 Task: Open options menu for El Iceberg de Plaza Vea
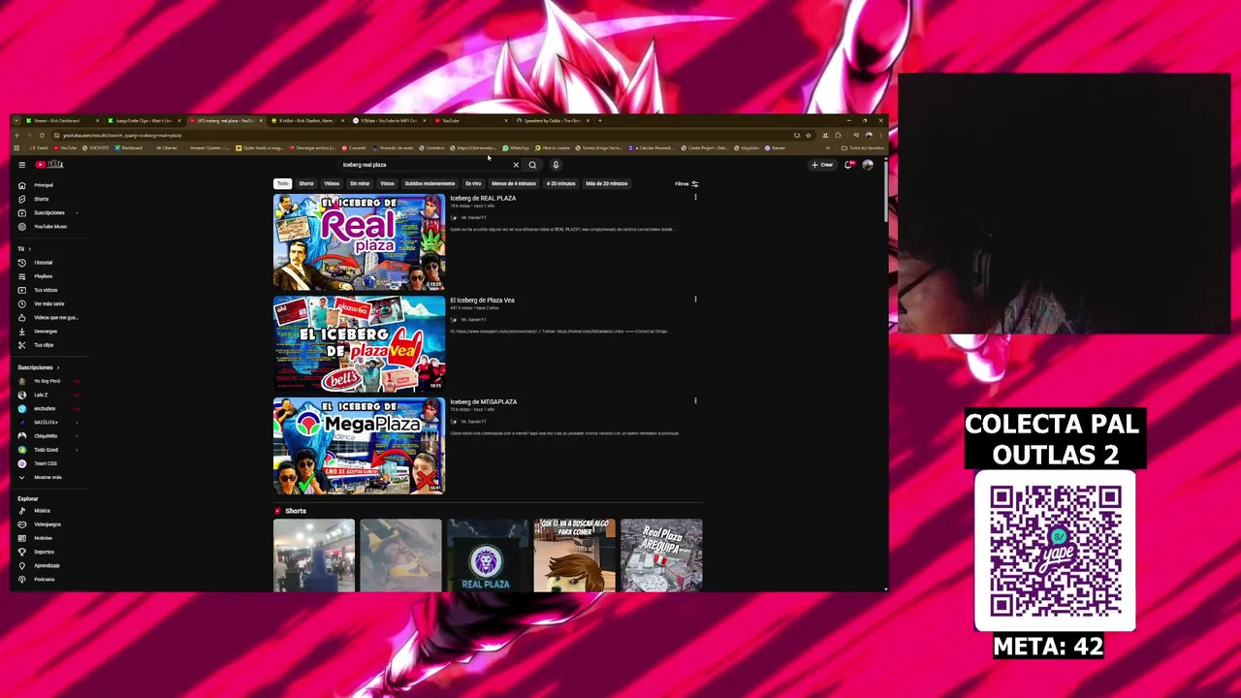[x=695, y=300]
